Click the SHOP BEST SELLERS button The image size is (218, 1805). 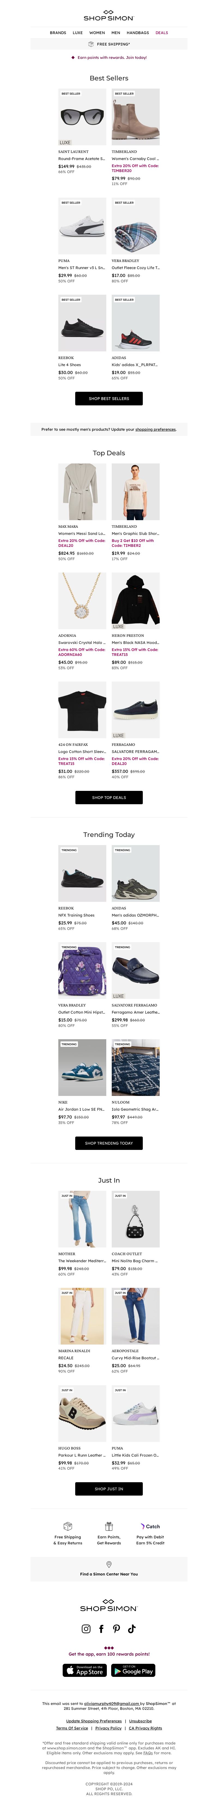[109, 398]
